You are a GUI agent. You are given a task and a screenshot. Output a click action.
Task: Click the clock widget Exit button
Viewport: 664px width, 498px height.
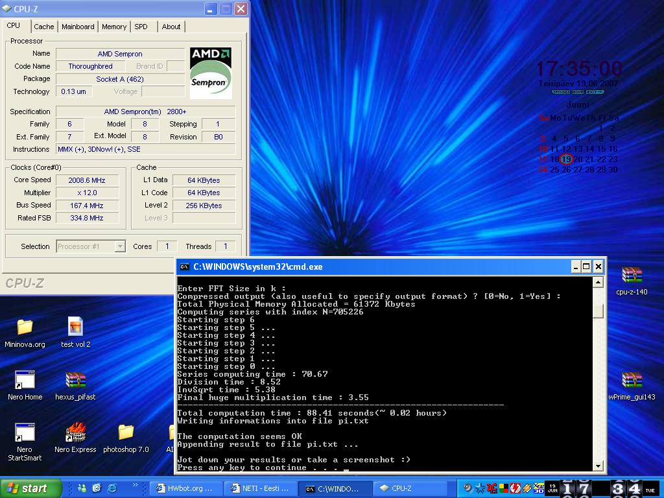click(595, 92)
